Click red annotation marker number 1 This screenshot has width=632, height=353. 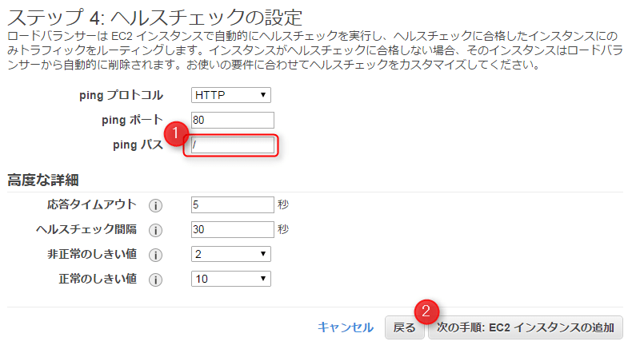(176, 130)
